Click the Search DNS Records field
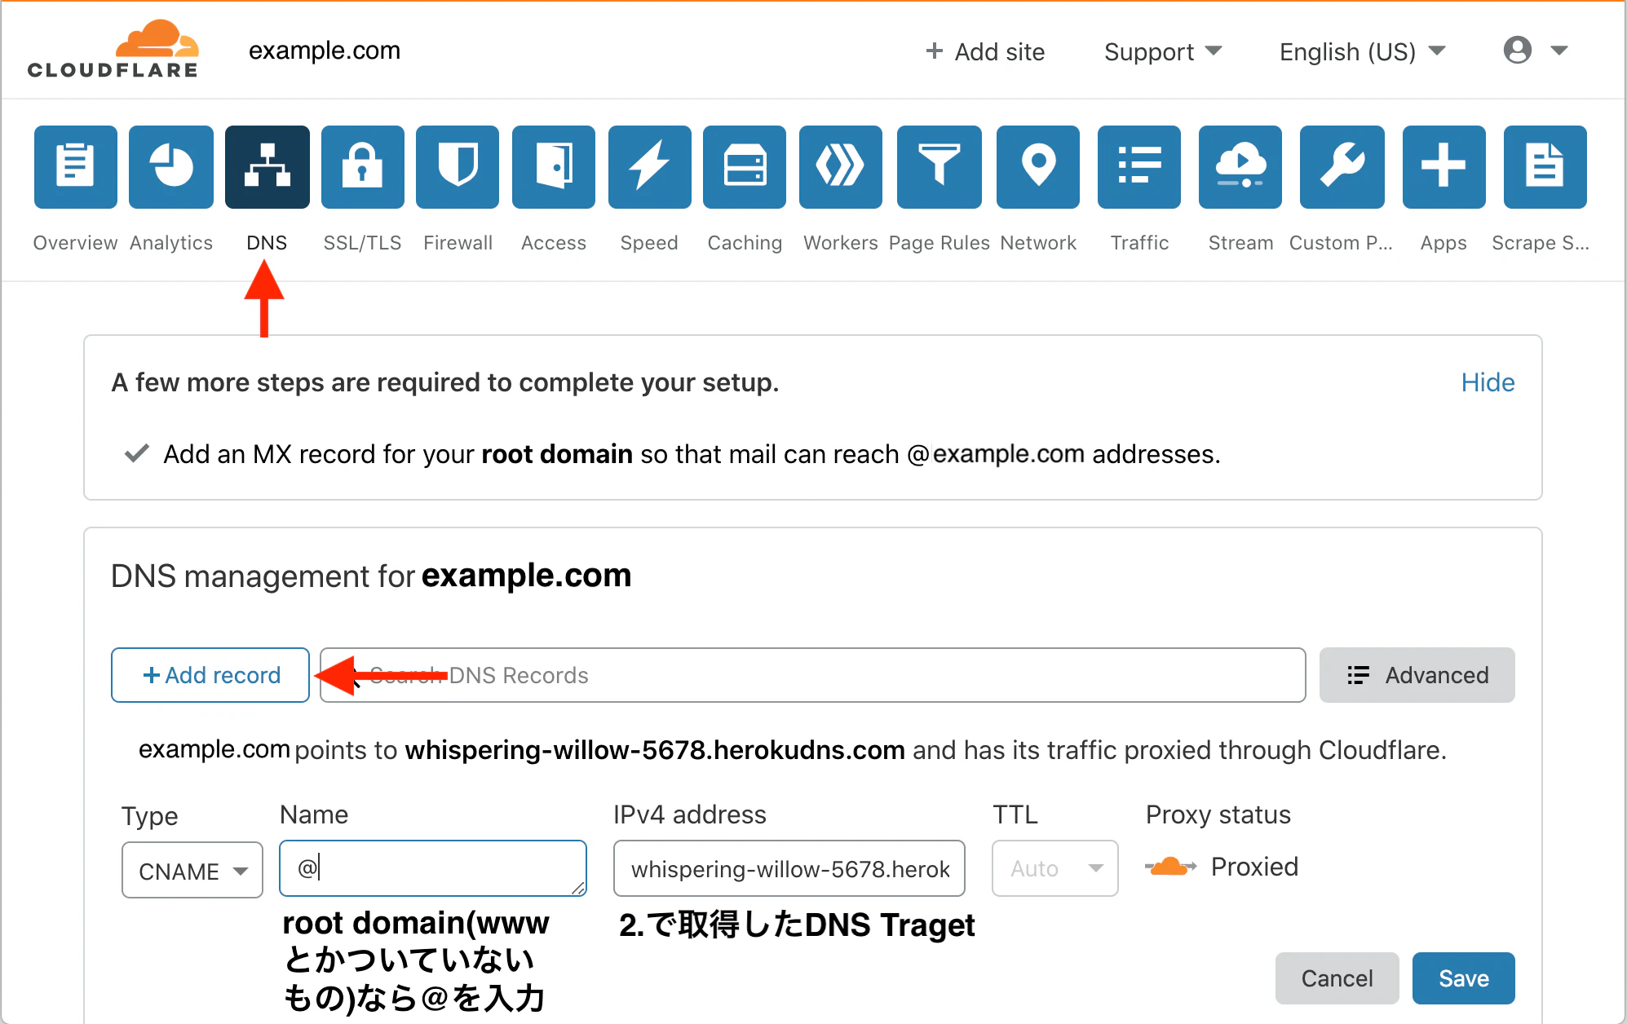The image size is (1627, 1024). point(813,675)
